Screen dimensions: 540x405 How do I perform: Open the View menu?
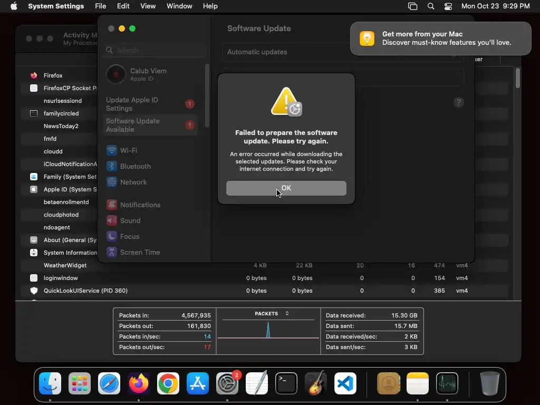coord(148,6)
